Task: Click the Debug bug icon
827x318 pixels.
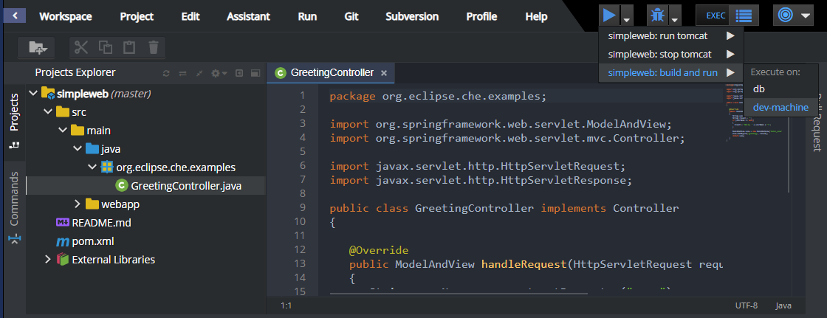Action: coord(657,15)
